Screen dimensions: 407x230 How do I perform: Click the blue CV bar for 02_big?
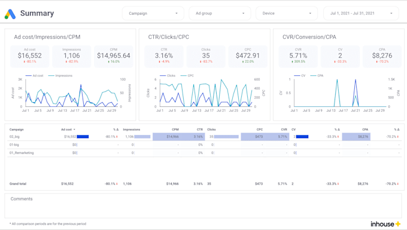coord(302,136)
